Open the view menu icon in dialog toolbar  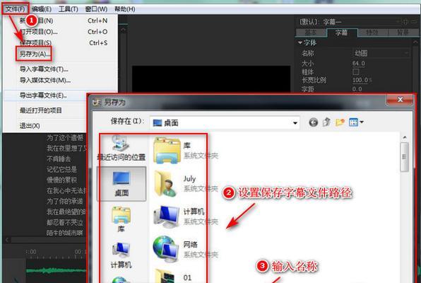click(x=356, y=122)
